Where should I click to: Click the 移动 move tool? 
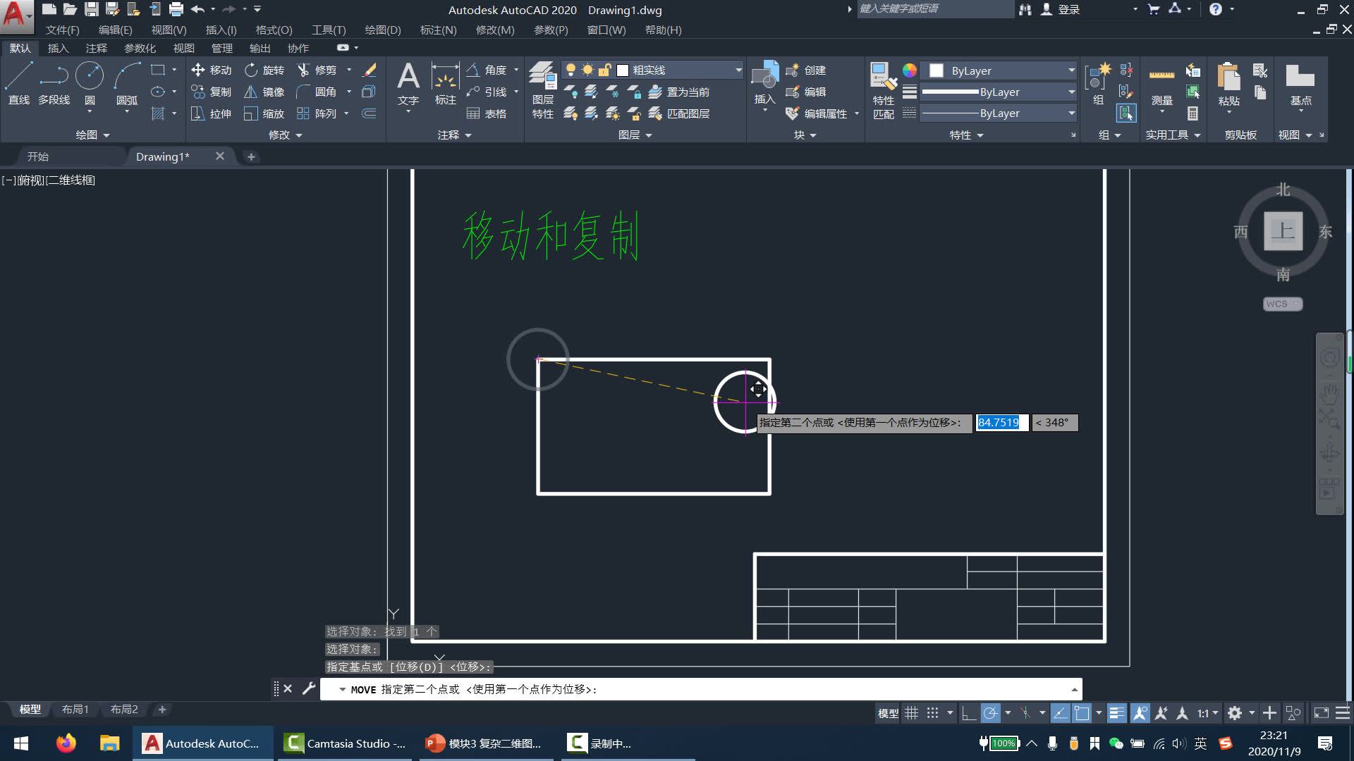point(211,70)
